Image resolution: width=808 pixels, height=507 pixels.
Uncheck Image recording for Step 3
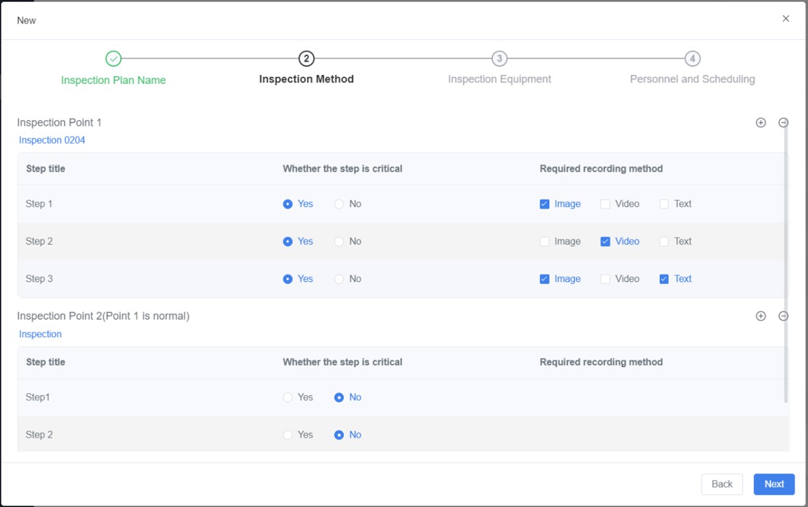(545, 278)
